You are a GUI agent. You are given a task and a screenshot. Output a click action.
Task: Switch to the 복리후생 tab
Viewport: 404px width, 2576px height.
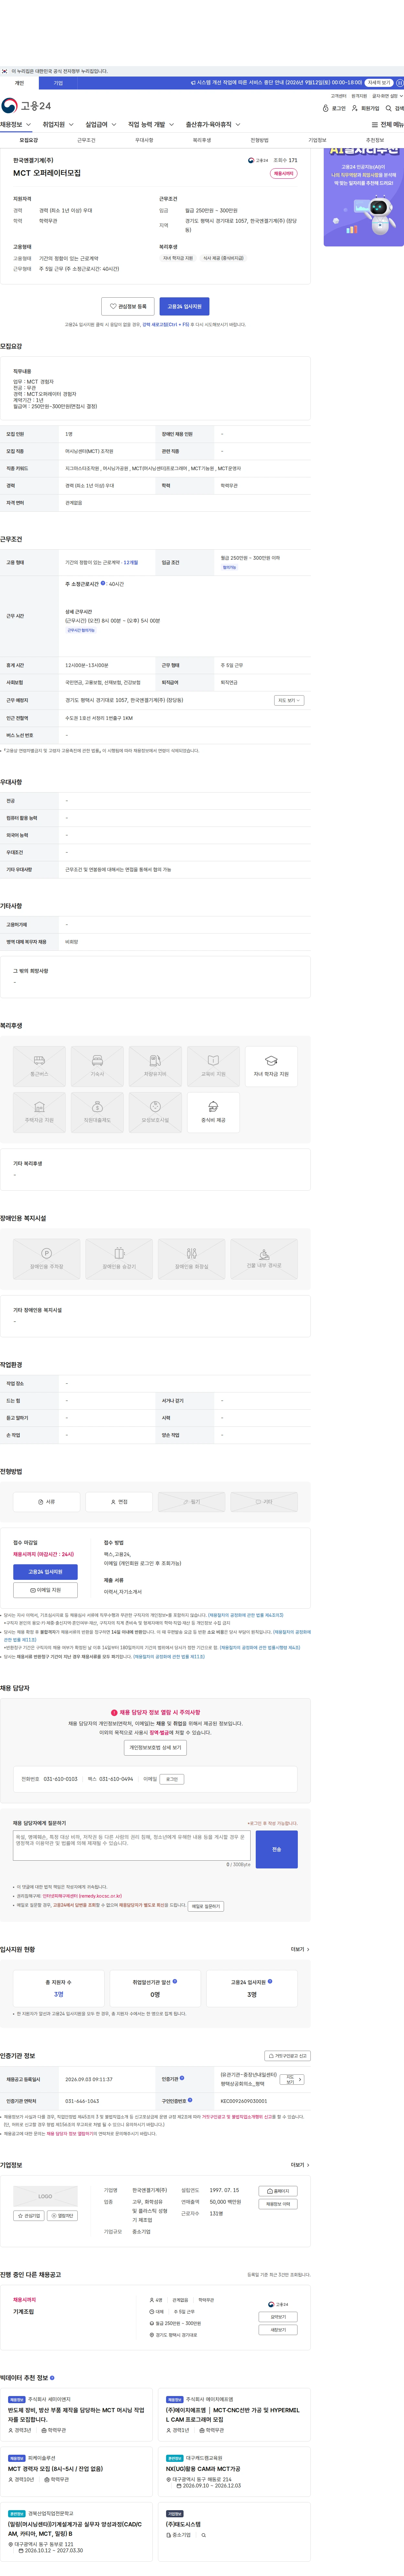coord(201,140)
